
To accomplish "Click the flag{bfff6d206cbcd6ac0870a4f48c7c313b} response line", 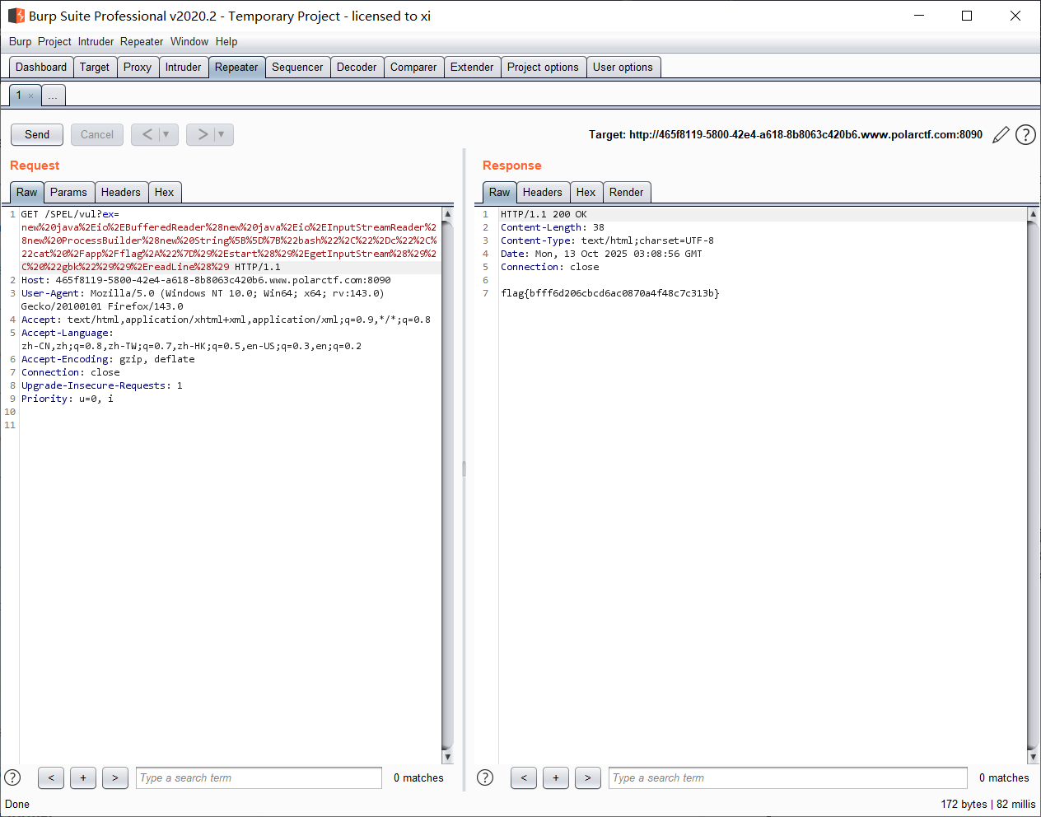I will coord(610,293).
